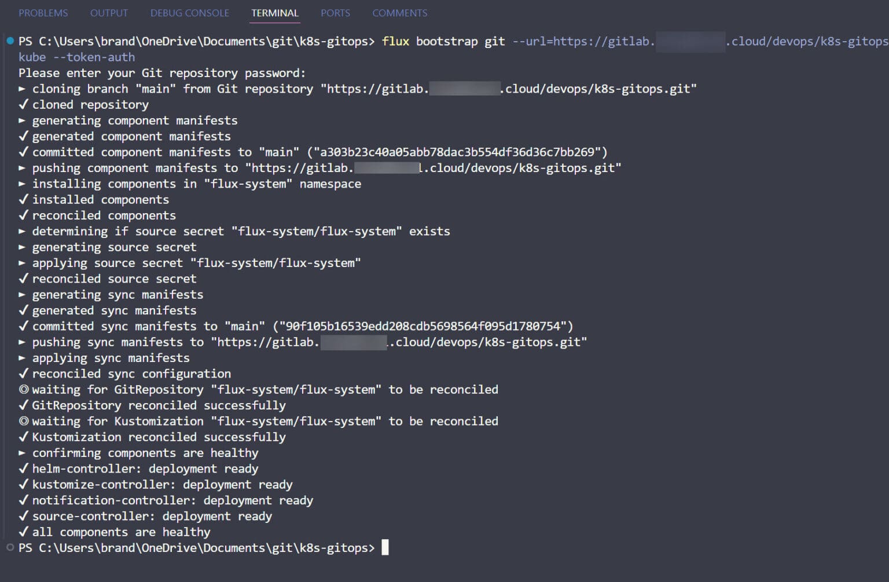889x582 pixels.
Task: Click the arrow icon before "generating component manifests"
Action: pyautogui.click(x=23, y=120)
